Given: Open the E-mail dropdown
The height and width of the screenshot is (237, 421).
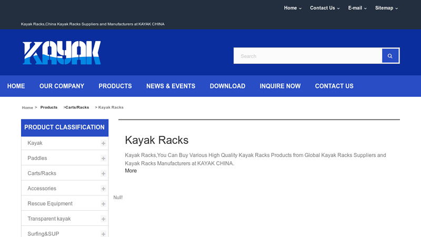Looking at the screenshot, I should (357, 8).
